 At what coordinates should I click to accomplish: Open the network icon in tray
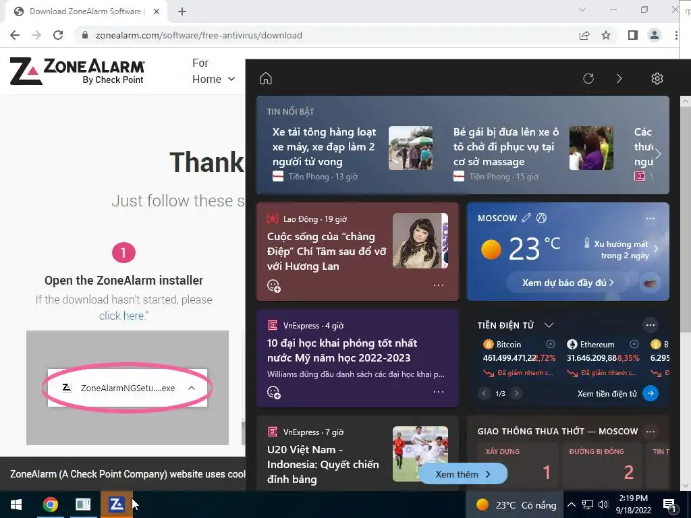pos(587,505)
